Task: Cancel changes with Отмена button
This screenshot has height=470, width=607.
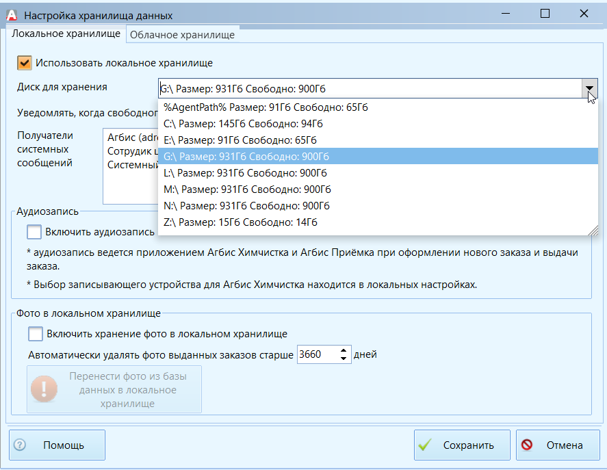Action: (x=558, y=445)
